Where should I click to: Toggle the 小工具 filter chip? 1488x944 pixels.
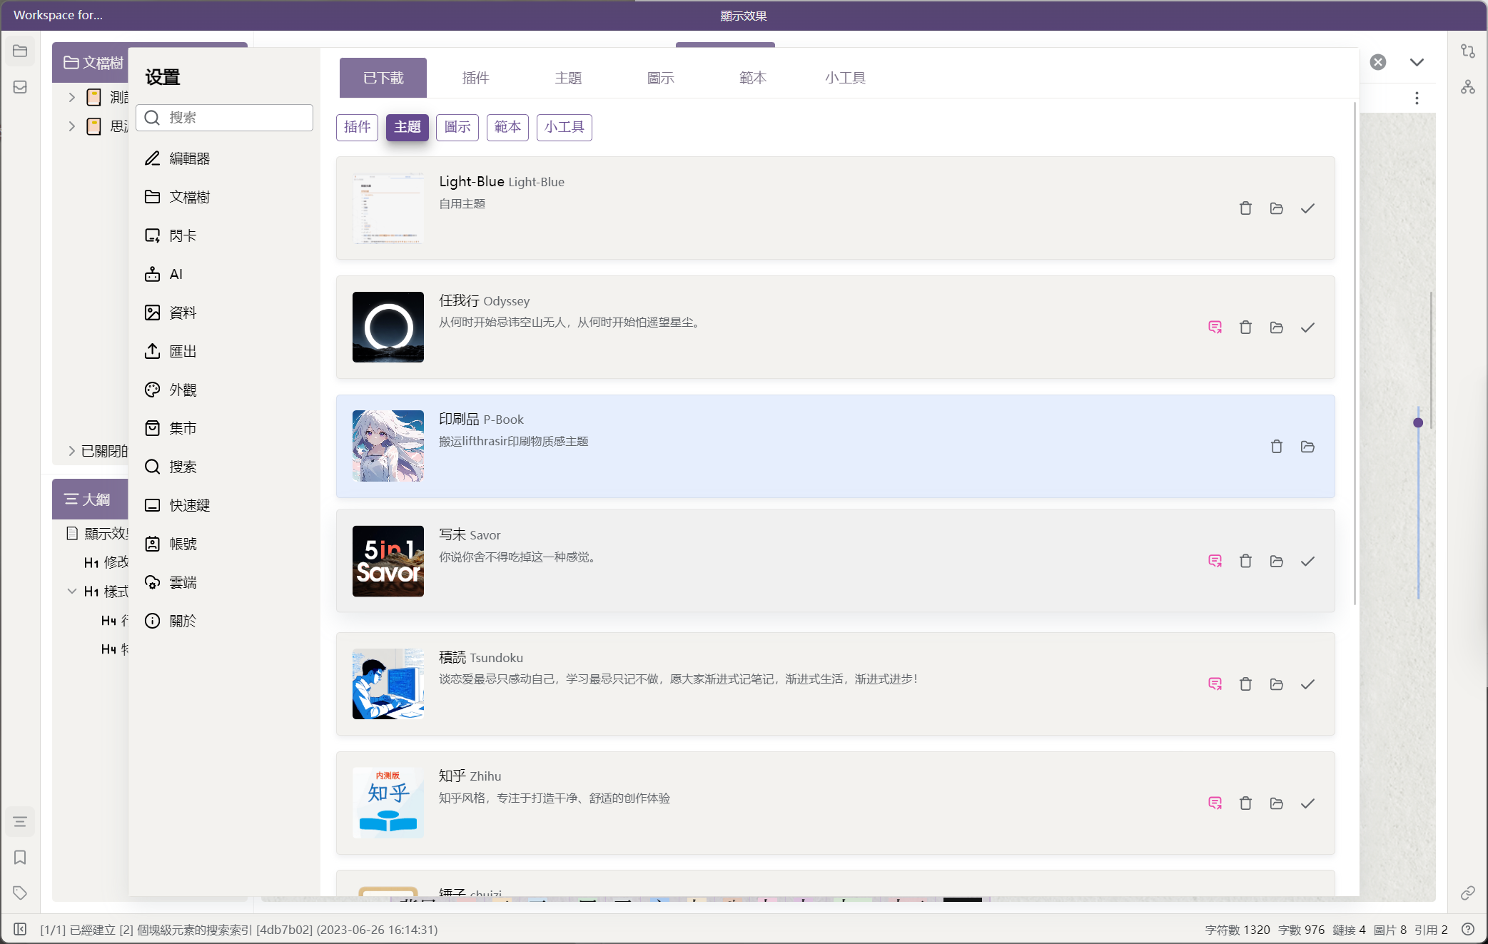tap(564, 127)
